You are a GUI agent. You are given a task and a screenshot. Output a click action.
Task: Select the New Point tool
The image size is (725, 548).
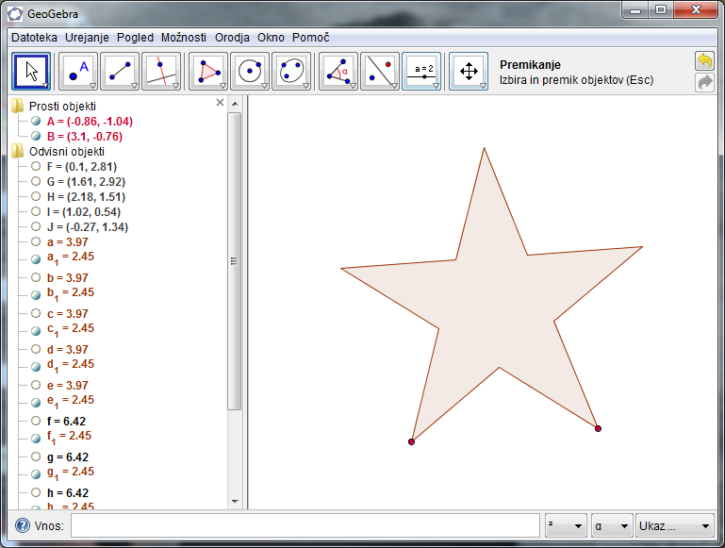(x=78, y=72)
